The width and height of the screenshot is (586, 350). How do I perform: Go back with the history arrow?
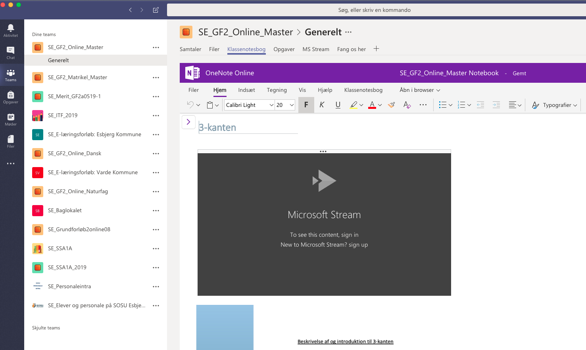point(130,10)
